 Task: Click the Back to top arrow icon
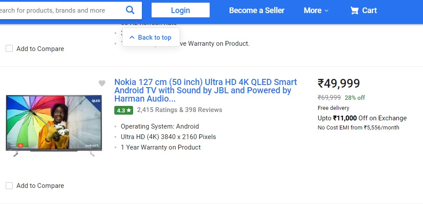(132, 37)
